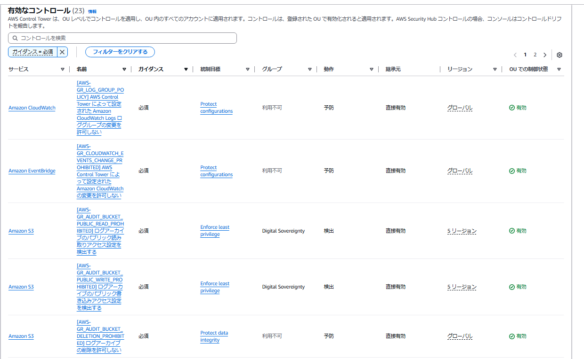
Task: Open Amazon CloudWatch service link
Action: 32,108
